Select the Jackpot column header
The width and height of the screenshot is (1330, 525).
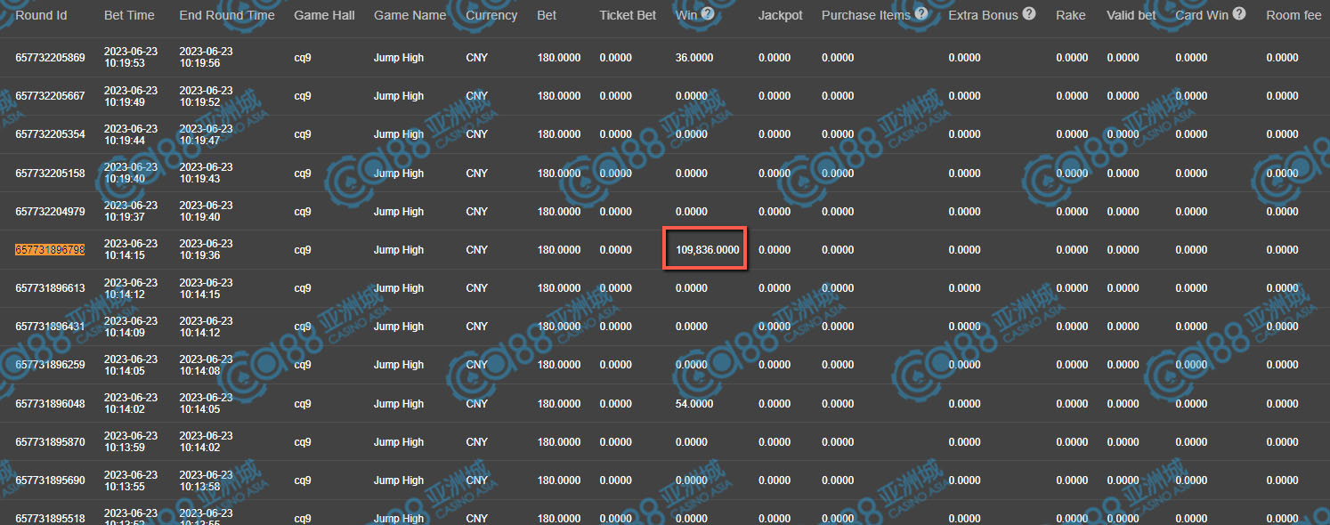780,15
